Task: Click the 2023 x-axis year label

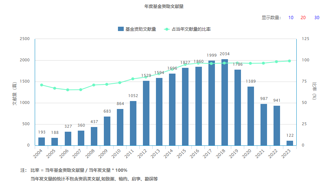Action: [x=286, y=154]
